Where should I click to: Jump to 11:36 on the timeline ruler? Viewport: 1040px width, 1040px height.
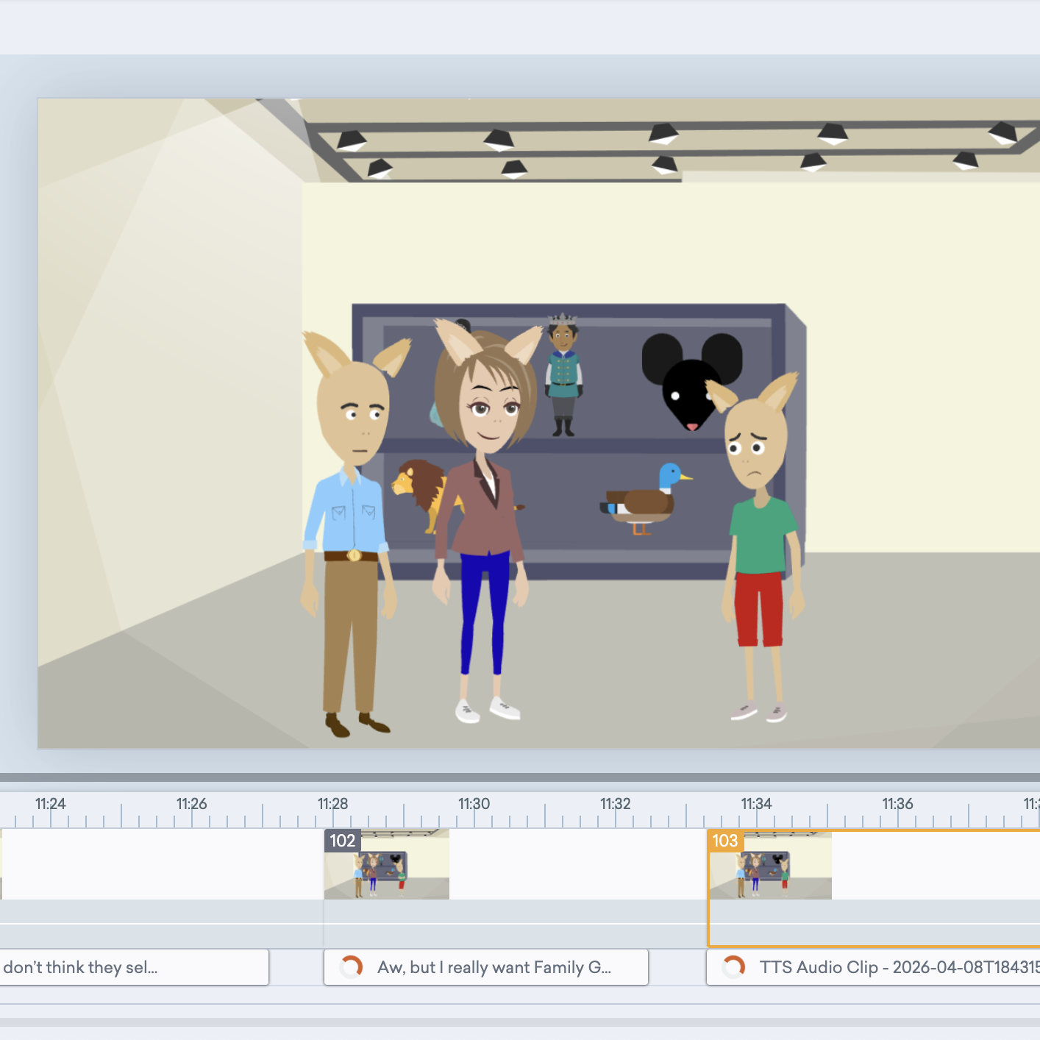898,804
